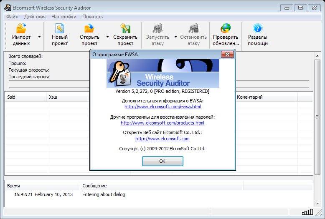325x219 pixels.
Task: Click the 'Всего словарей:' label
Action: [25, 56]
